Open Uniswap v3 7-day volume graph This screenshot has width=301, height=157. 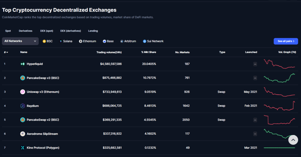pyautogui.click(x=279, y=92)
